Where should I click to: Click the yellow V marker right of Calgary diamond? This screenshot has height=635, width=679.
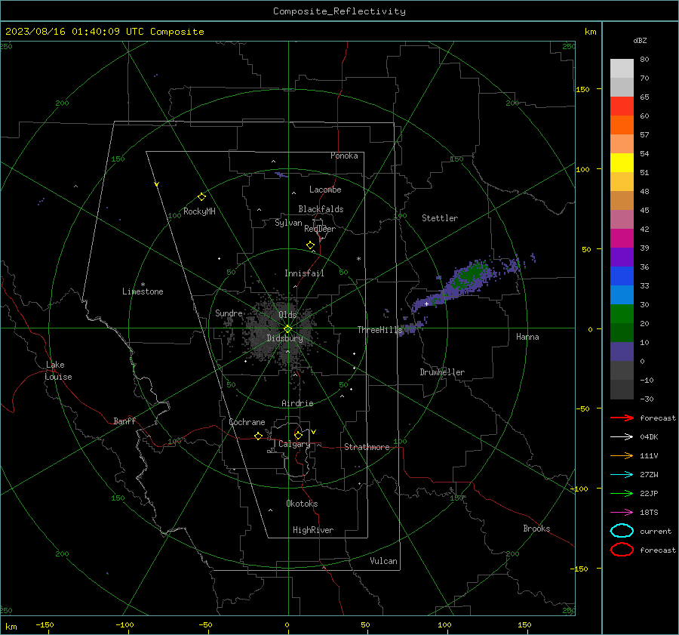coord(314,432)
